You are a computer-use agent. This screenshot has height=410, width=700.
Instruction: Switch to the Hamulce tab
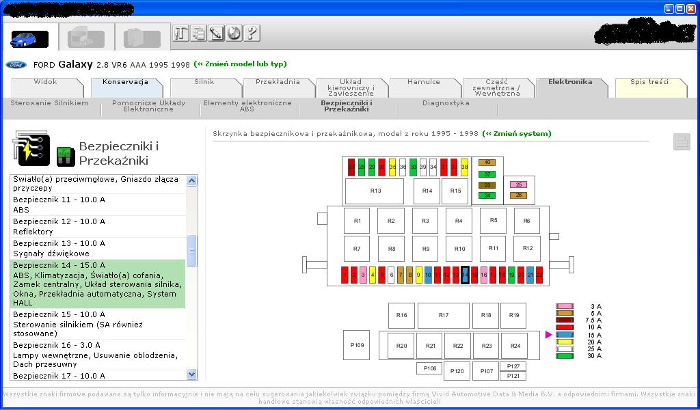424,82
